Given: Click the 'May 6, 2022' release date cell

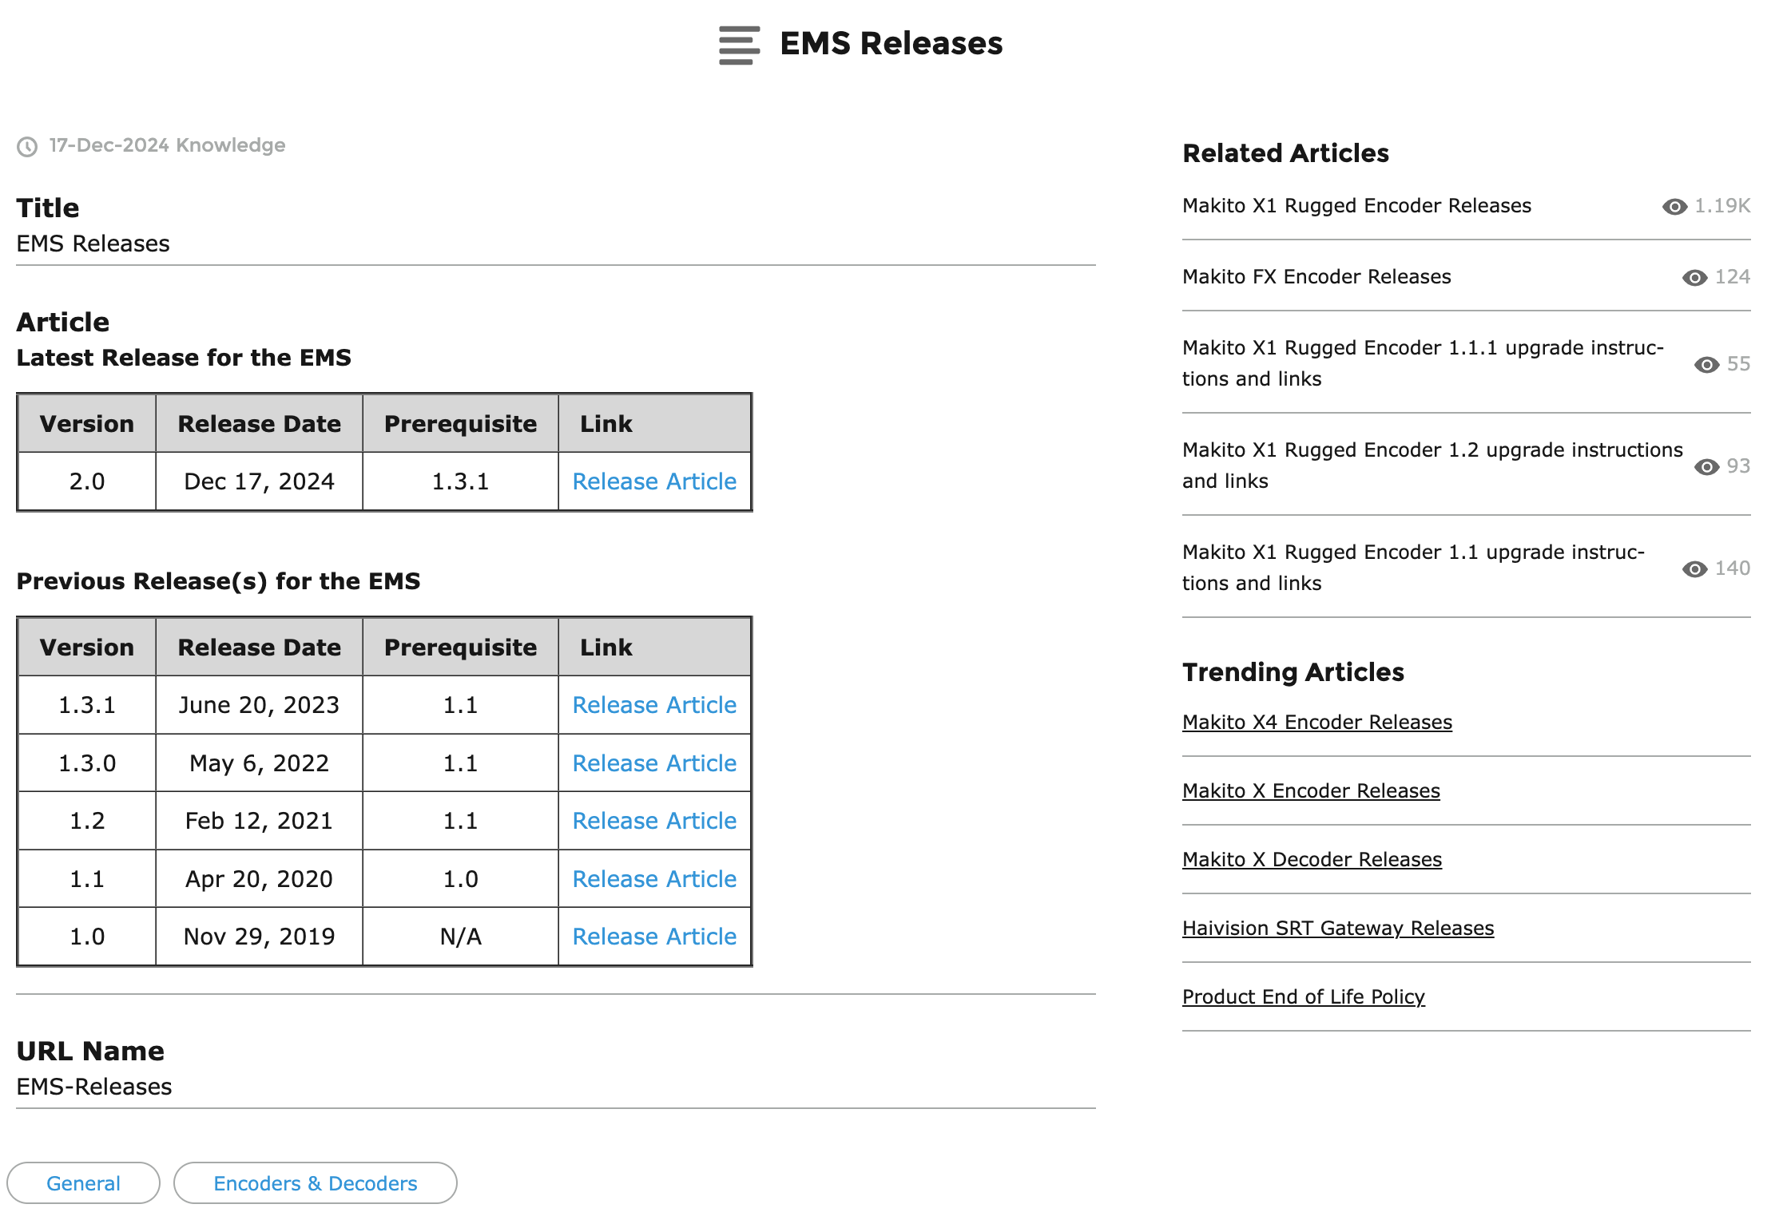Looking at the screenshot, I should click(259, 763).
